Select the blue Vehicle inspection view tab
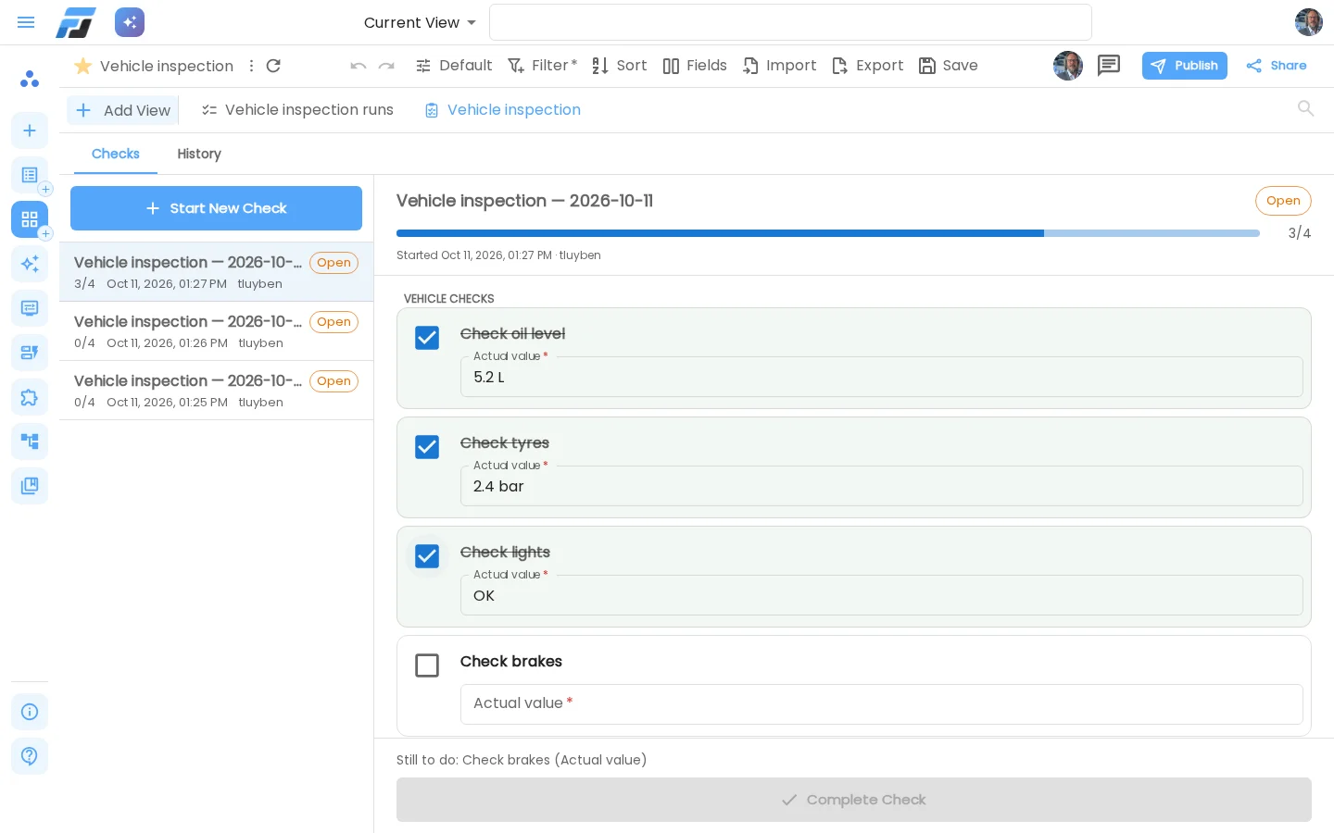Image resolution: width=1334 pixels, height=833 pixels. (x=503, y=110)
